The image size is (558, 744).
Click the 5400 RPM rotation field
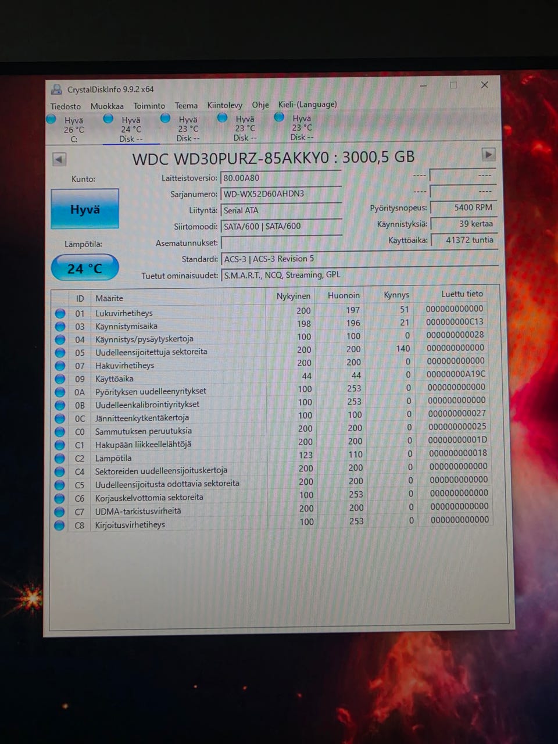pos(463,208)
